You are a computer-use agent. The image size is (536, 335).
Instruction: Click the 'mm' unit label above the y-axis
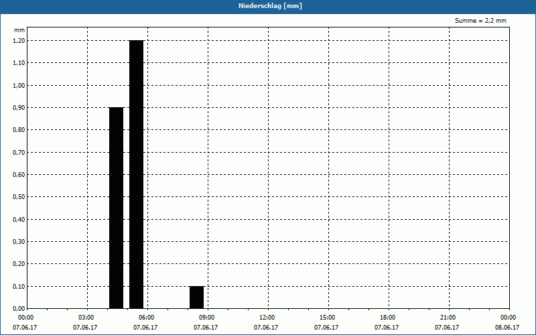(x=19, y=30)
